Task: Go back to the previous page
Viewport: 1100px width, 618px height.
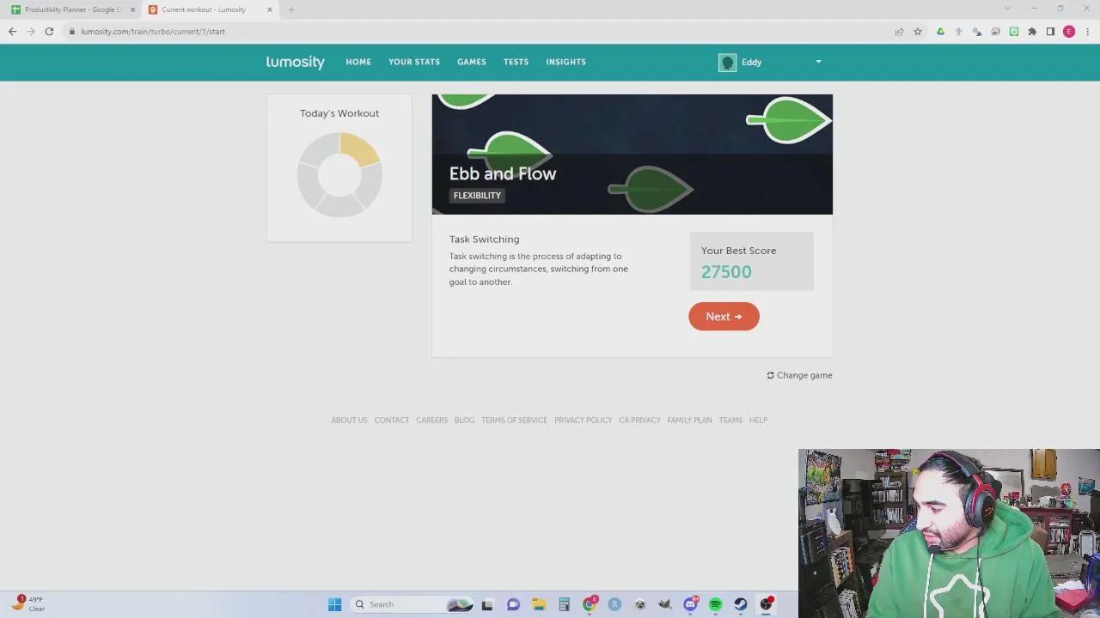Action: [x=12, y=32]
